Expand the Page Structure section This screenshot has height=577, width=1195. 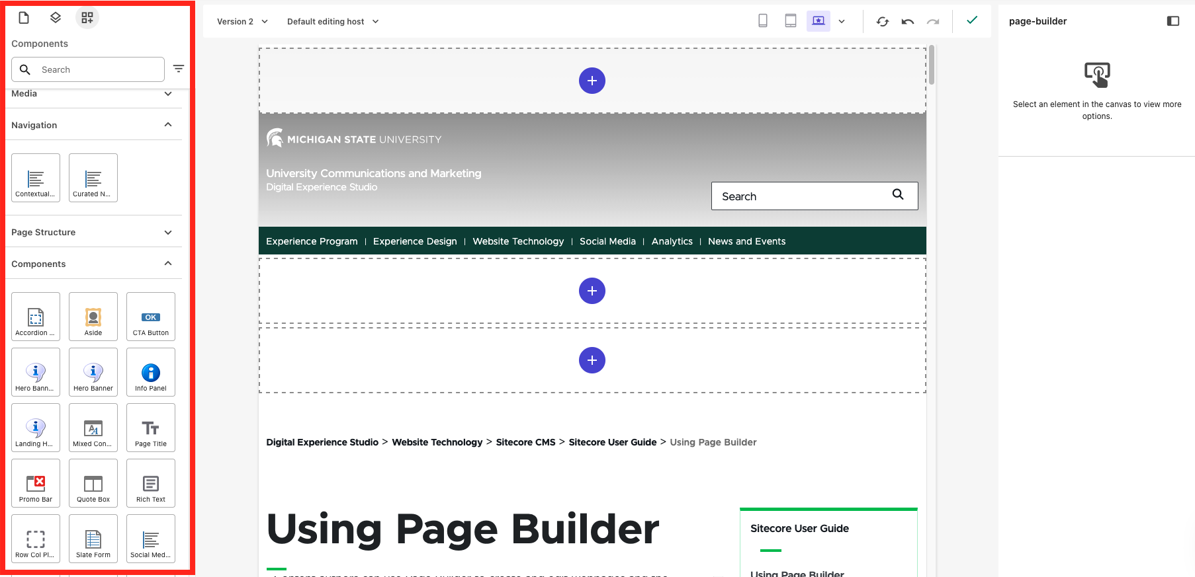coord(93,232)
